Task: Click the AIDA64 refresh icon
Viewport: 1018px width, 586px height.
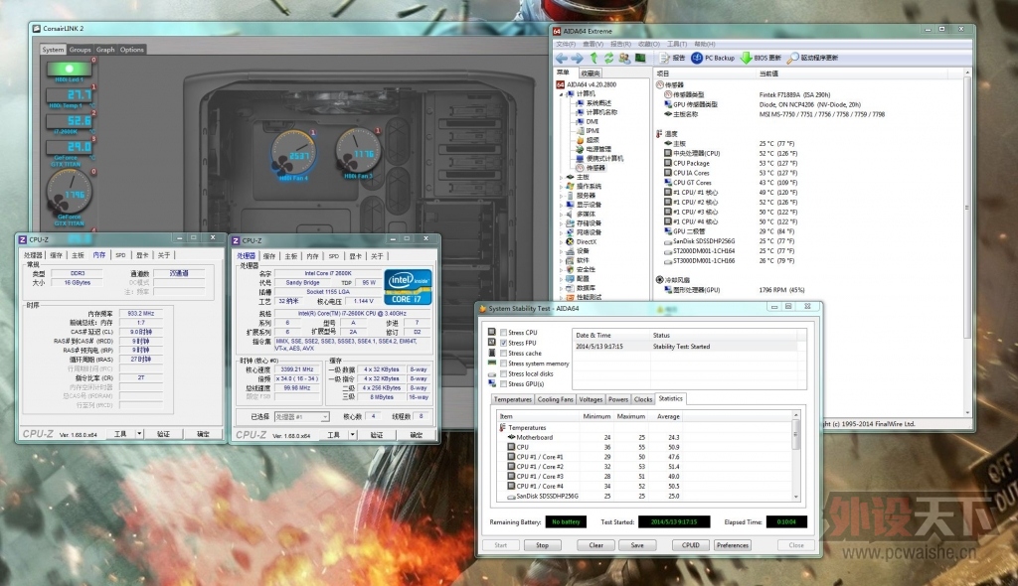Action: click(609, 59)
